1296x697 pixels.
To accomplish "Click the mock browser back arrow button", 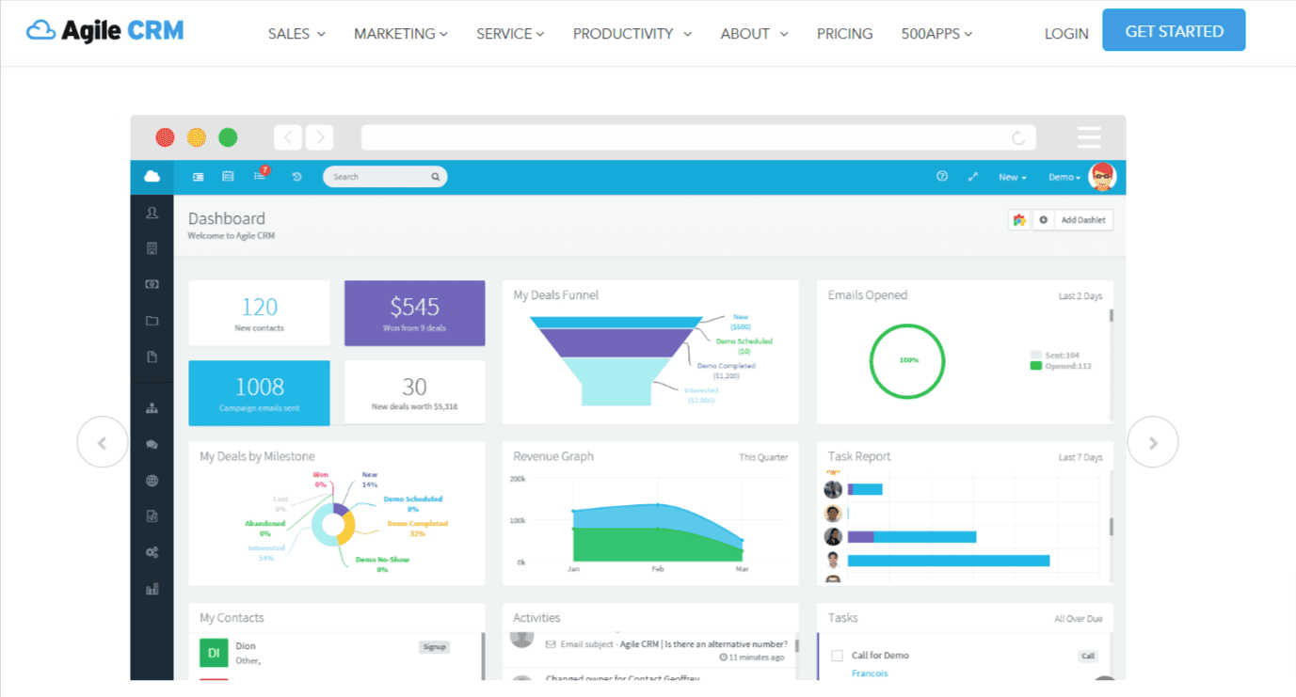I will 288,137.
